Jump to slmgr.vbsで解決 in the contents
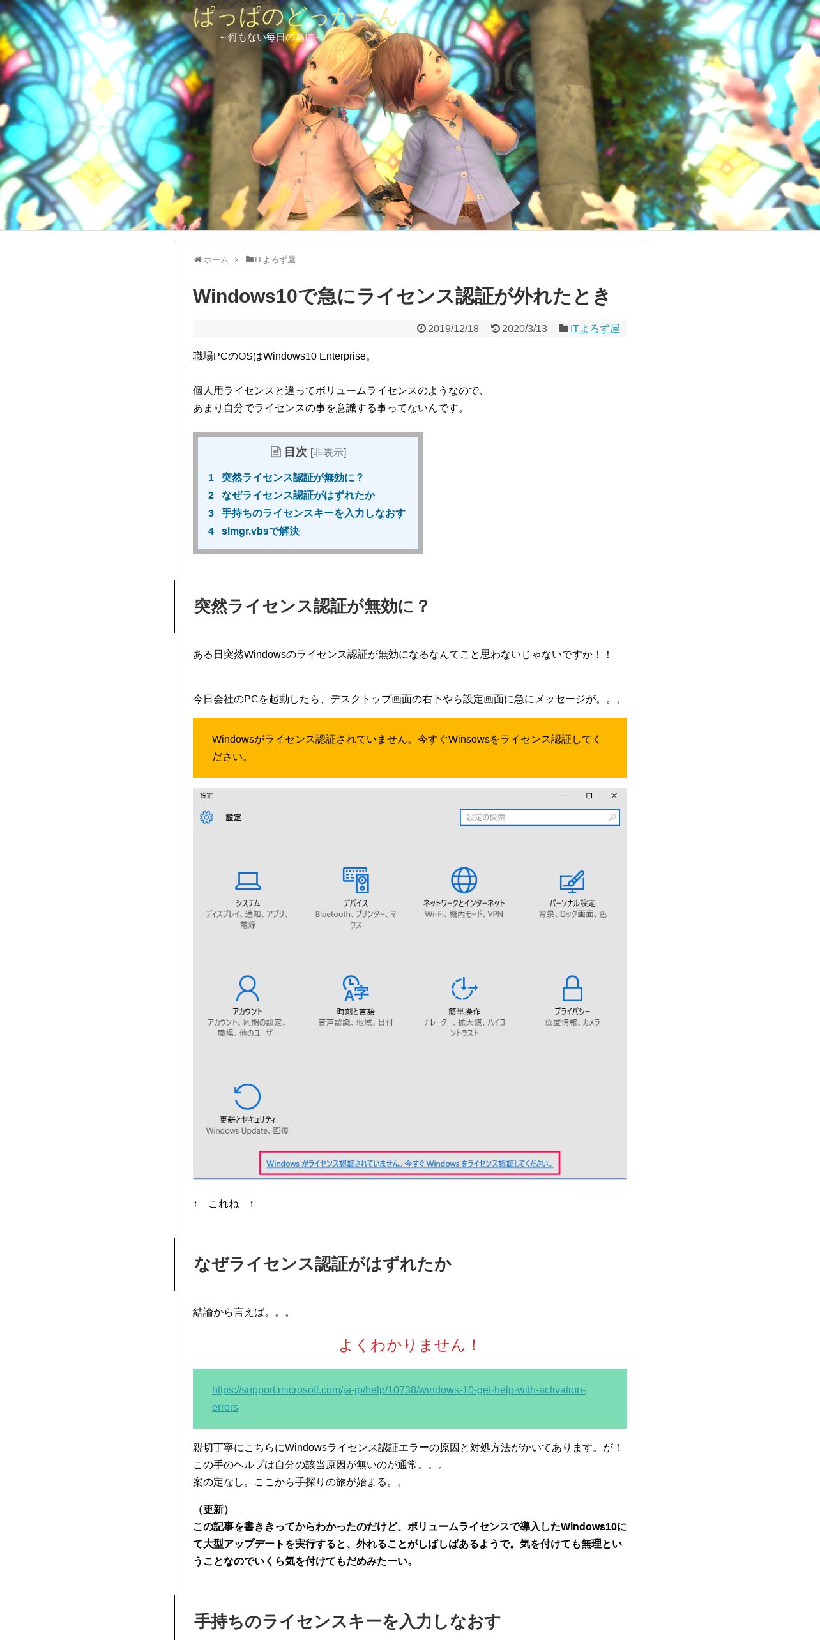The width and height of the screenshot is (820, 1640). pos(260,531)
